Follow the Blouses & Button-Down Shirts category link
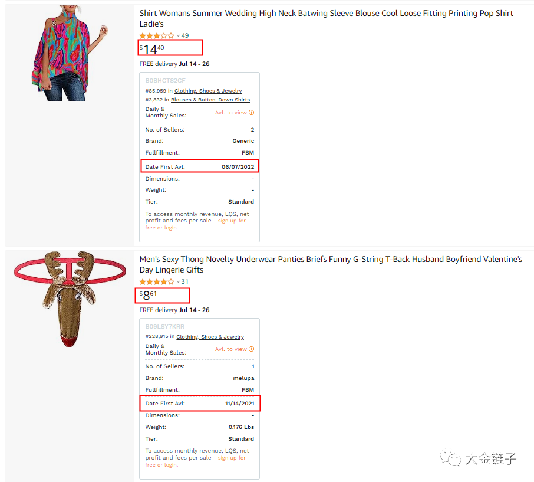 (x=210, y=100)
